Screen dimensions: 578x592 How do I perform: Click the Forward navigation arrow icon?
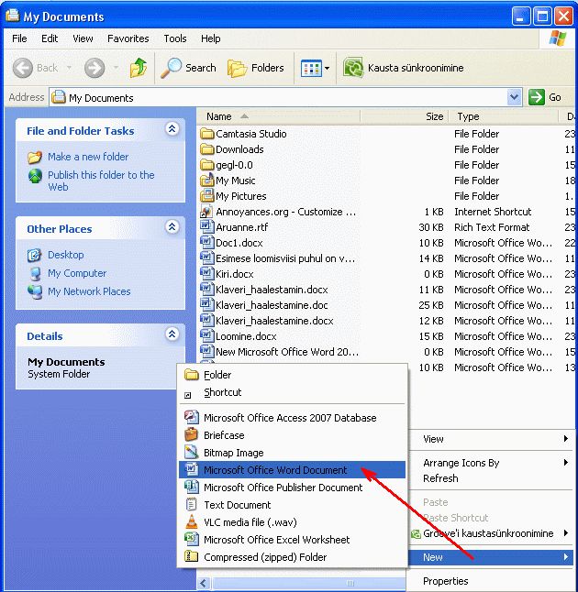pos(94,68)
